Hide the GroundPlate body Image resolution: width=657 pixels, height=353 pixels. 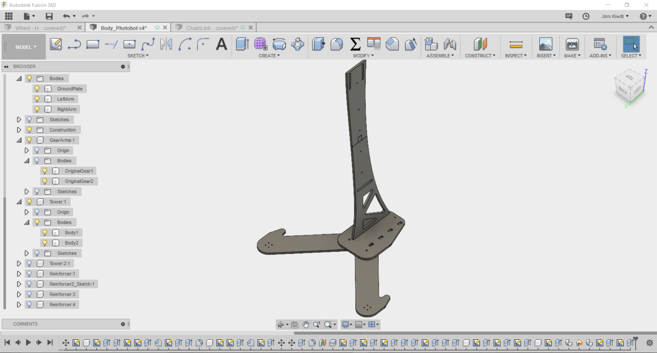[x=37, y=89]
